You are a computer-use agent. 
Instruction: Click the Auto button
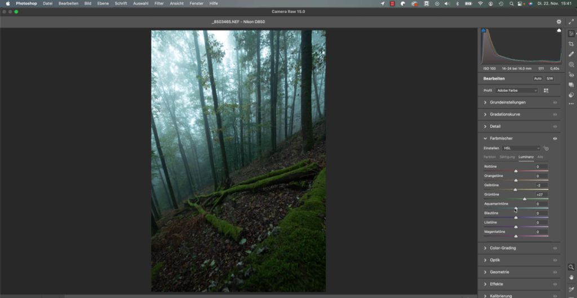click(538, 79)
